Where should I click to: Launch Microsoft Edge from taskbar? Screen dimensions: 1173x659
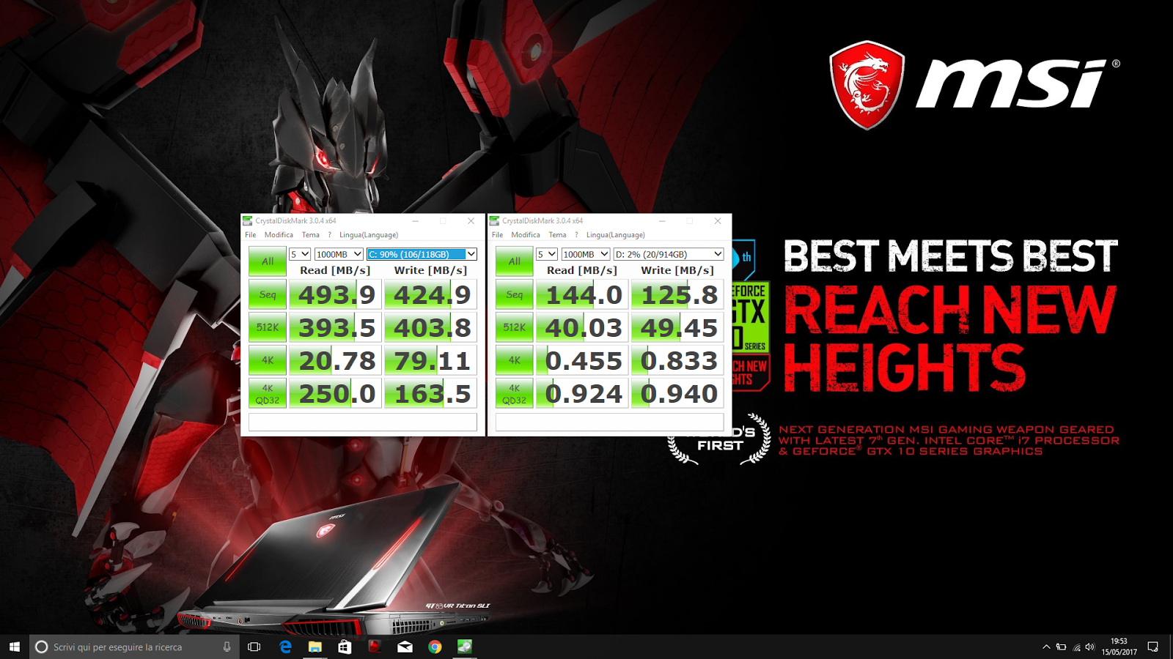(285, 647)
